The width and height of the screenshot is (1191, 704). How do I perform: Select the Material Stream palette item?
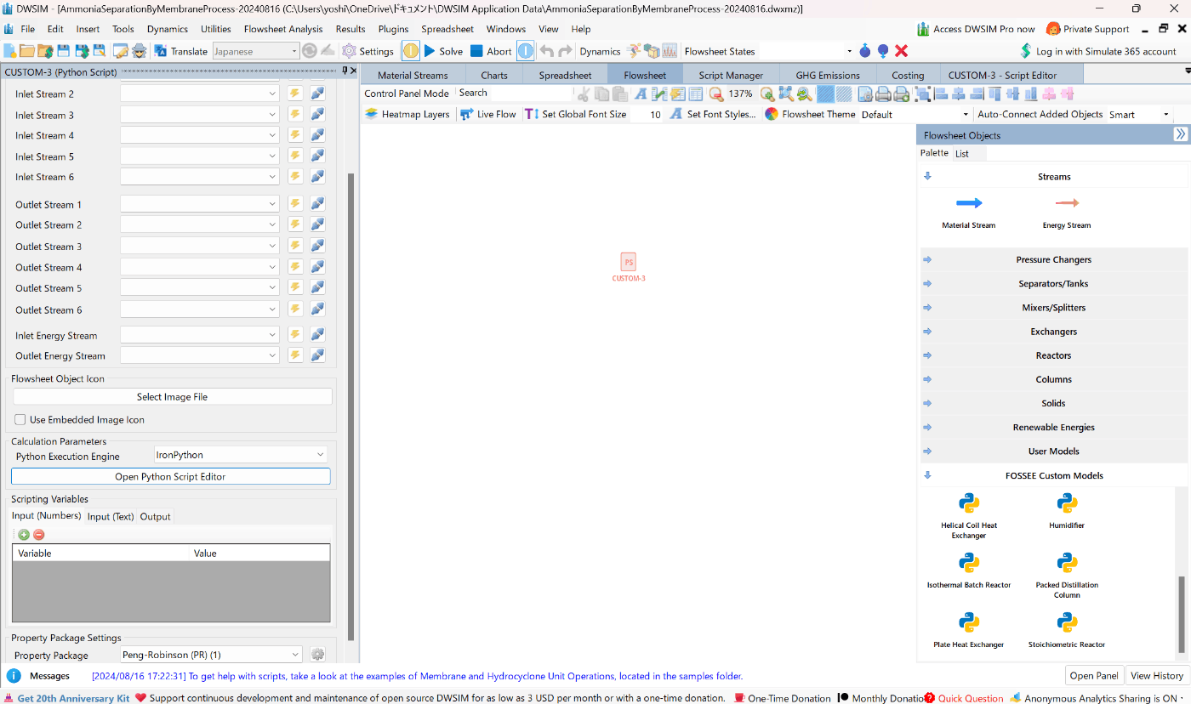(x=968, y=212)
